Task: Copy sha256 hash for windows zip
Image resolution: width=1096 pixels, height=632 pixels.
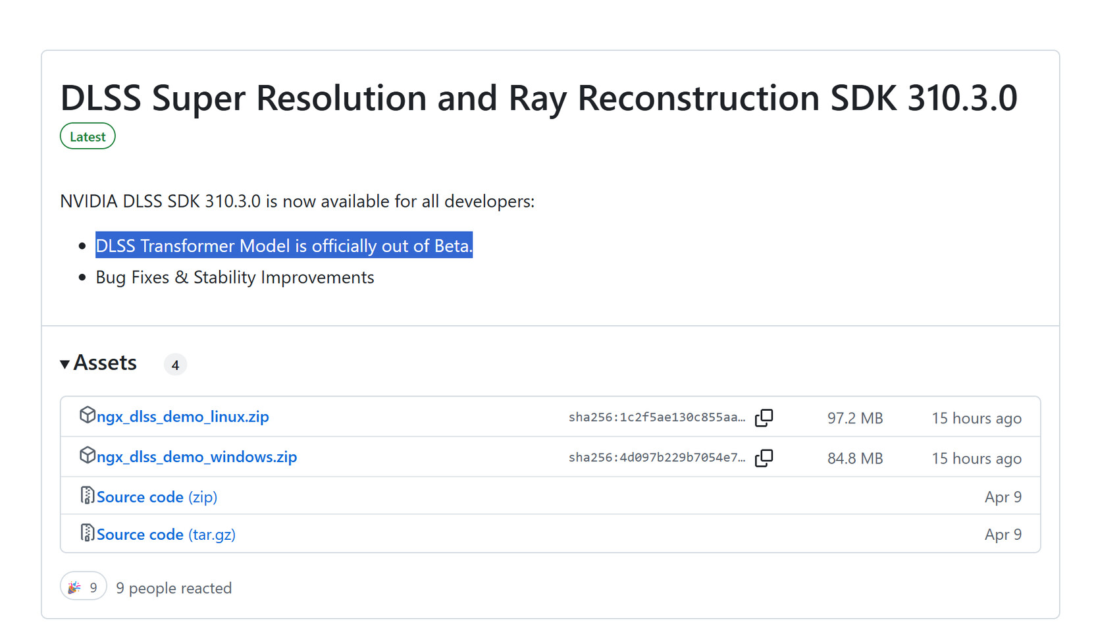Action: point(764,458)
